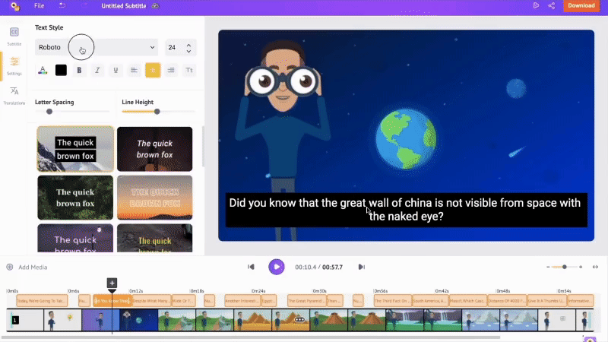Skip to the previous subtitle

click(x=251, y=267)
